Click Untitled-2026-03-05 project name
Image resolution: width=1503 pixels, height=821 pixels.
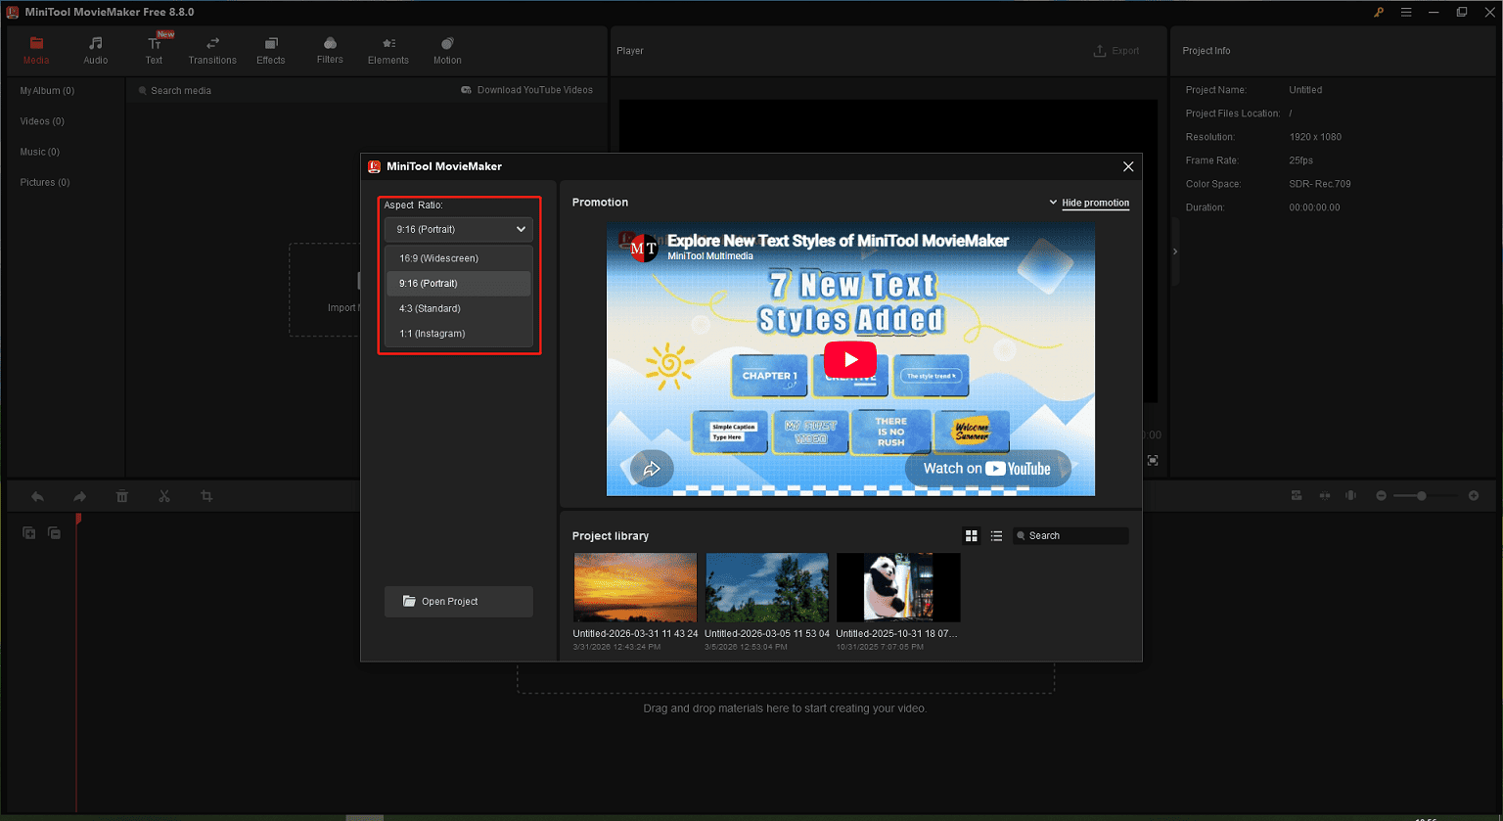pyautogui.click(x=767, y=634)
